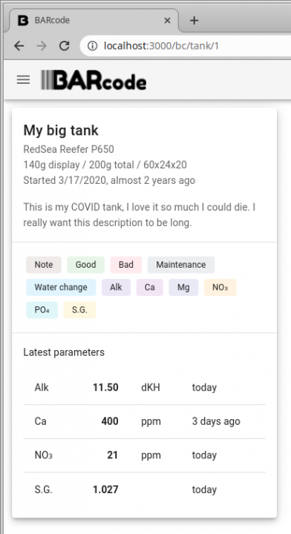291x534 pixels.
Task: Log a Water change entry
Action: pos(61,287)
